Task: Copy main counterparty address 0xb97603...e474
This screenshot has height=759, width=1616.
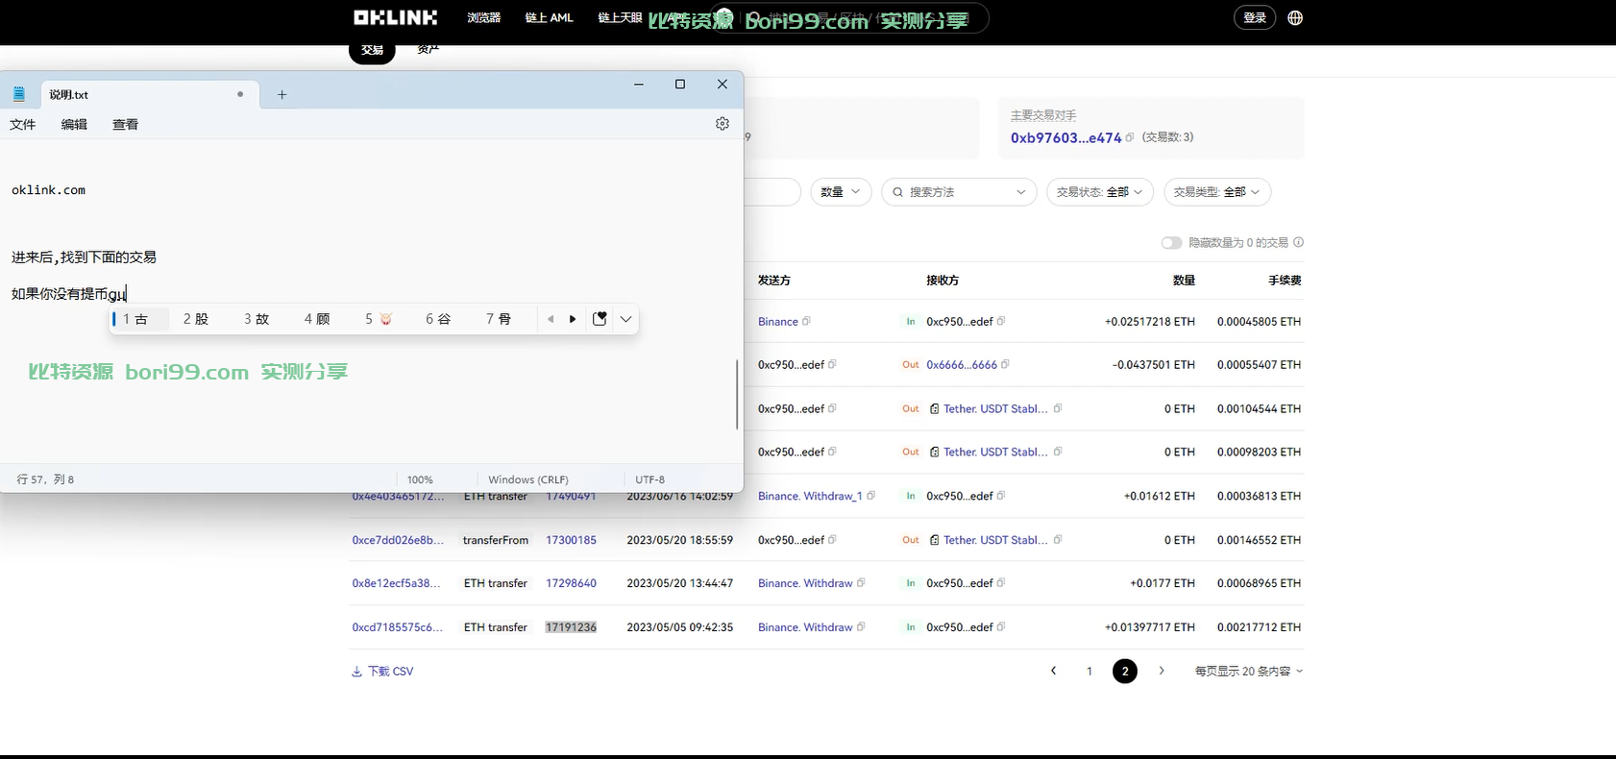Action: (1130, 137)
